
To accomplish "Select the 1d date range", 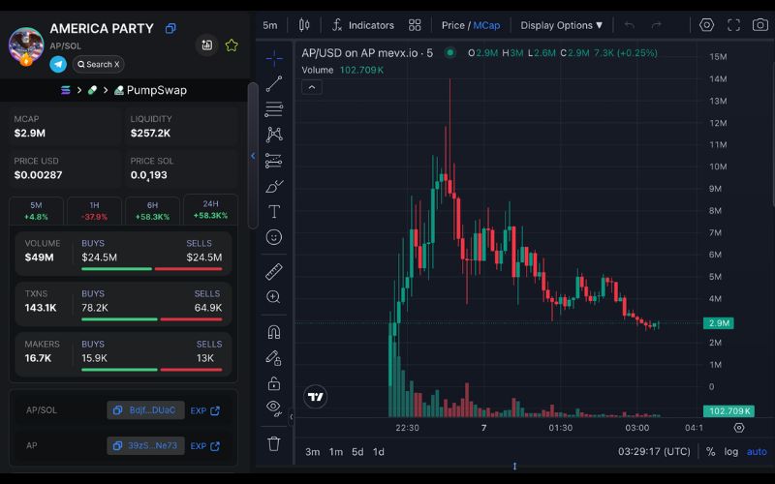I will (379, 452).
